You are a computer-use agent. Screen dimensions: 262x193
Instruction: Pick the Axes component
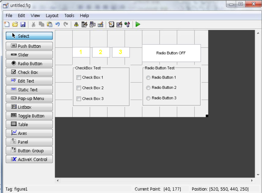[29, 133]
